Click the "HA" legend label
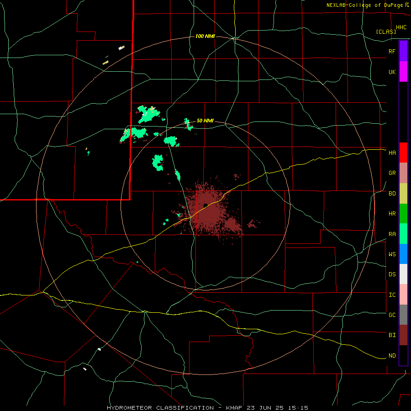 (392, 153)
